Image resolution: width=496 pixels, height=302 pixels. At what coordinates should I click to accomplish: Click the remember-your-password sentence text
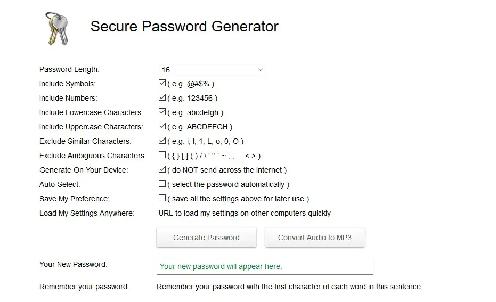(289, 287)
